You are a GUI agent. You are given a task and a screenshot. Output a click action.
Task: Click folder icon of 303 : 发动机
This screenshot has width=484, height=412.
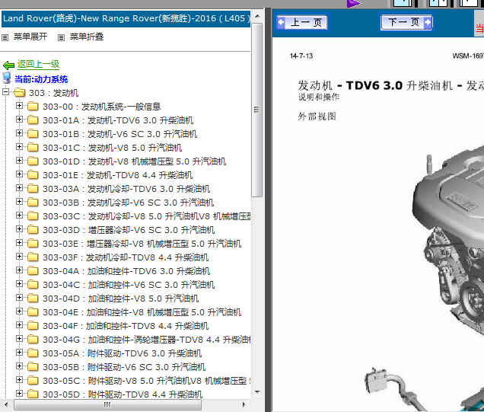point(20,92)
